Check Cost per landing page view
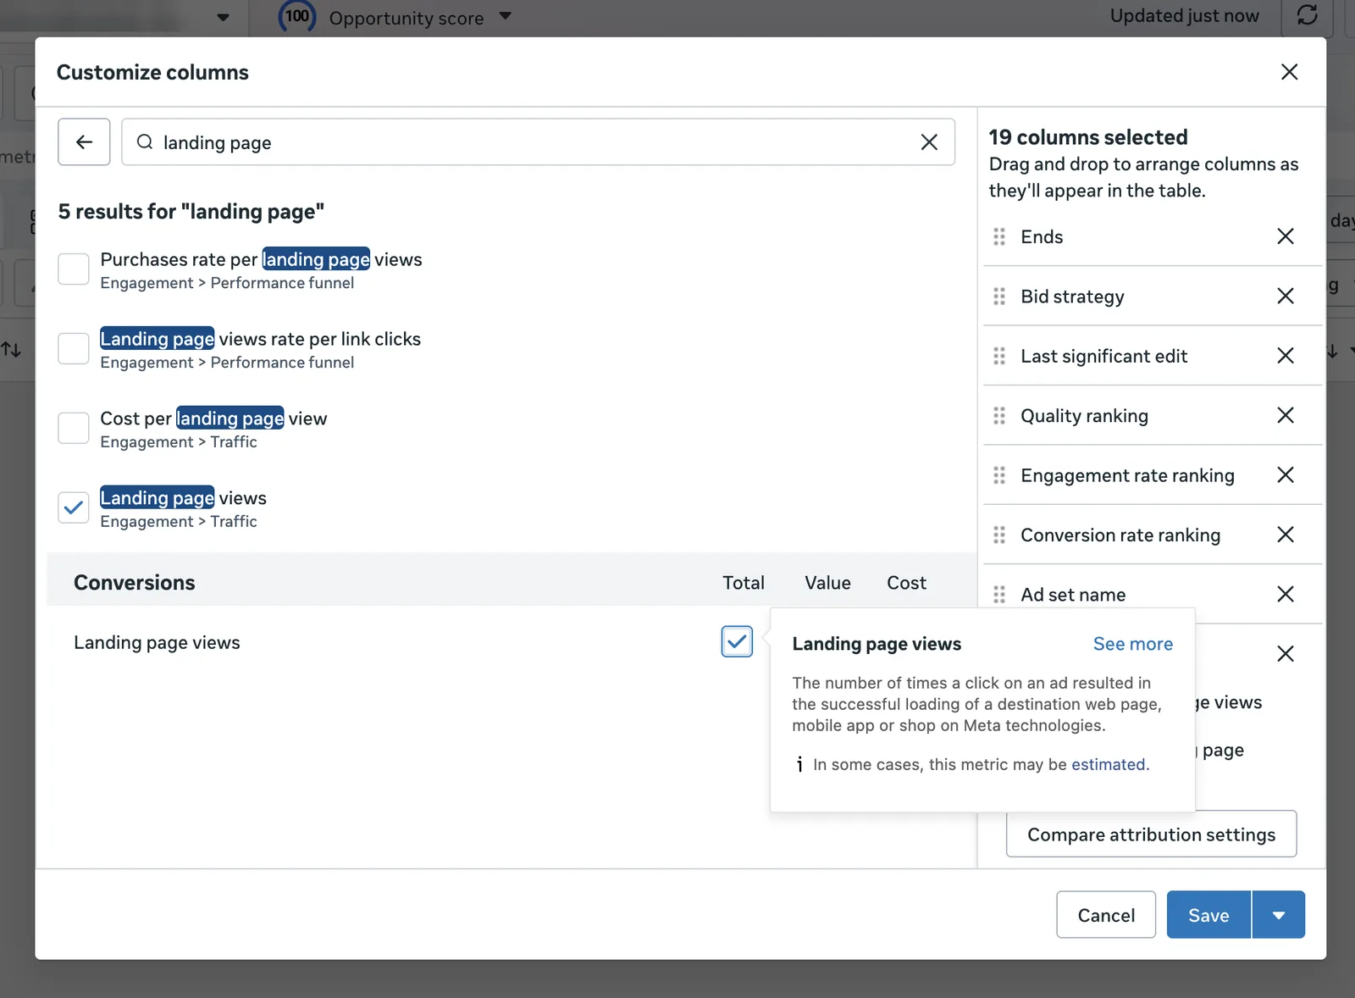Screen dimensions: 1355x998 pyautogui.click(x=74, y=429)
